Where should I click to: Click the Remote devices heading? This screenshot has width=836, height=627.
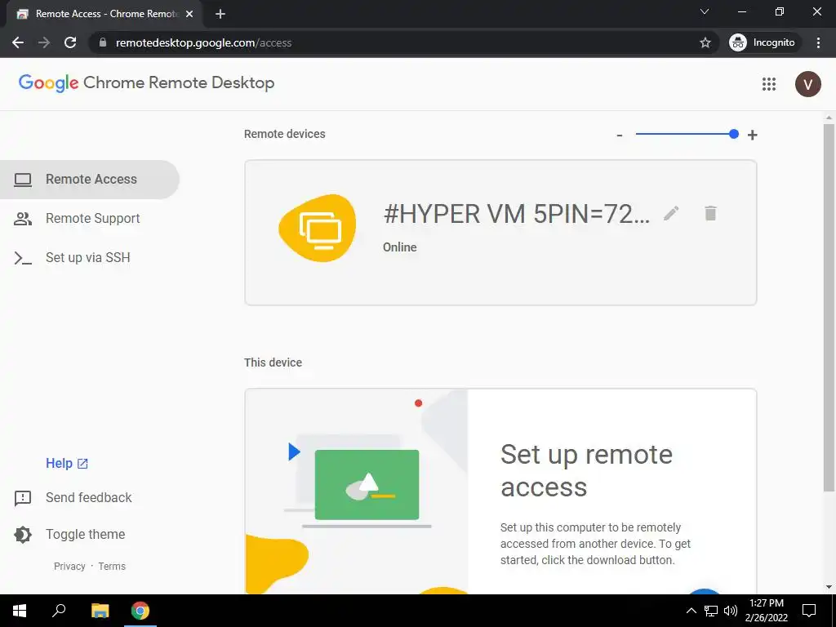pos(285,134)
